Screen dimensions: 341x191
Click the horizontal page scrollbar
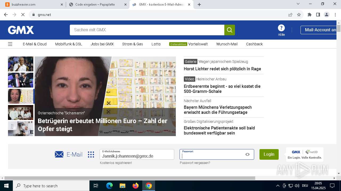tap(130, 178)
